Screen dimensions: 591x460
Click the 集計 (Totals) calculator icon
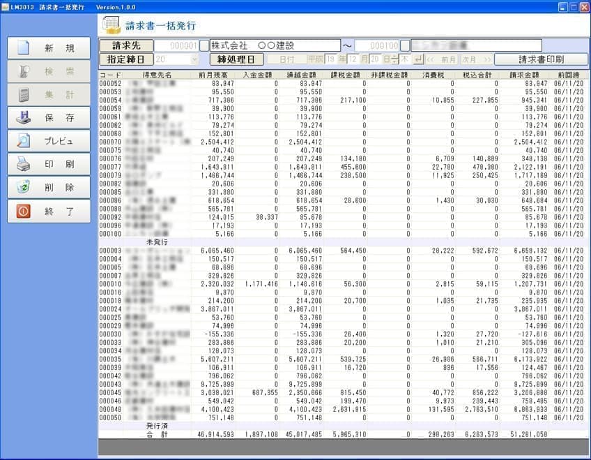point(24,94)
